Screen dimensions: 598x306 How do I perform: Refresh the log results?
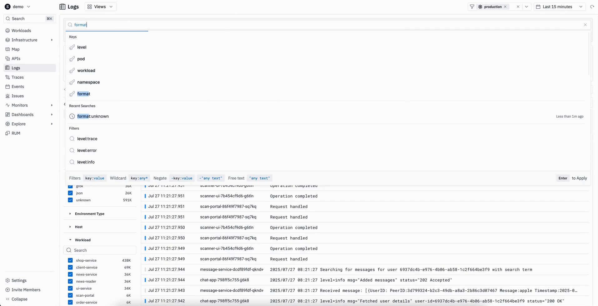(x=592, y=7)
